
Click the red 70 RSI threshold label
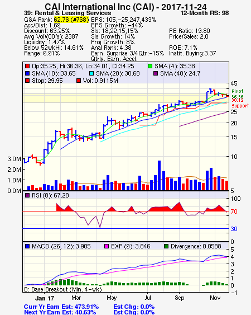tap(234, 211)
